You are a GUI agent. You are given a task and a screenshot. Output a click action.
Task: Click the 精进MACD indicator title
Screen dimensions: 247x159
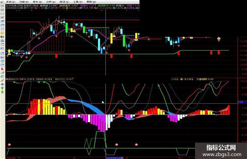12,79
